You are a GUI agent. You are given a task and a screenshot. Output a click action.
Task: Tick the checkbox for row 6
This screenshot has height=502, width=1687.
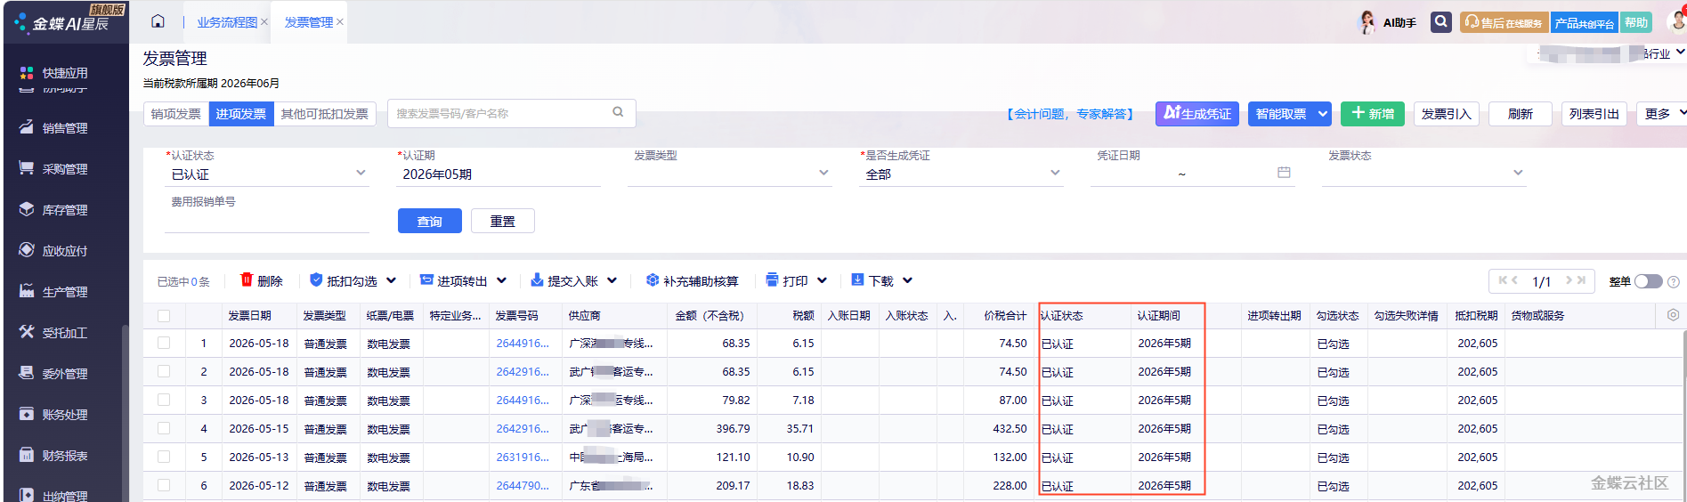click(x=164, y=485)
